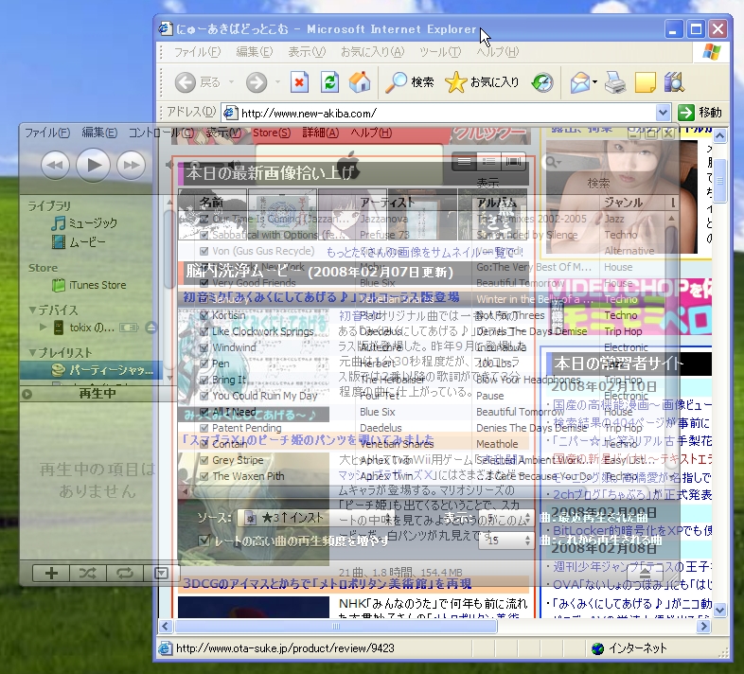Go to the Home page icon in IE
This screenshot has width=744, height=674.
tap(360, 82)
